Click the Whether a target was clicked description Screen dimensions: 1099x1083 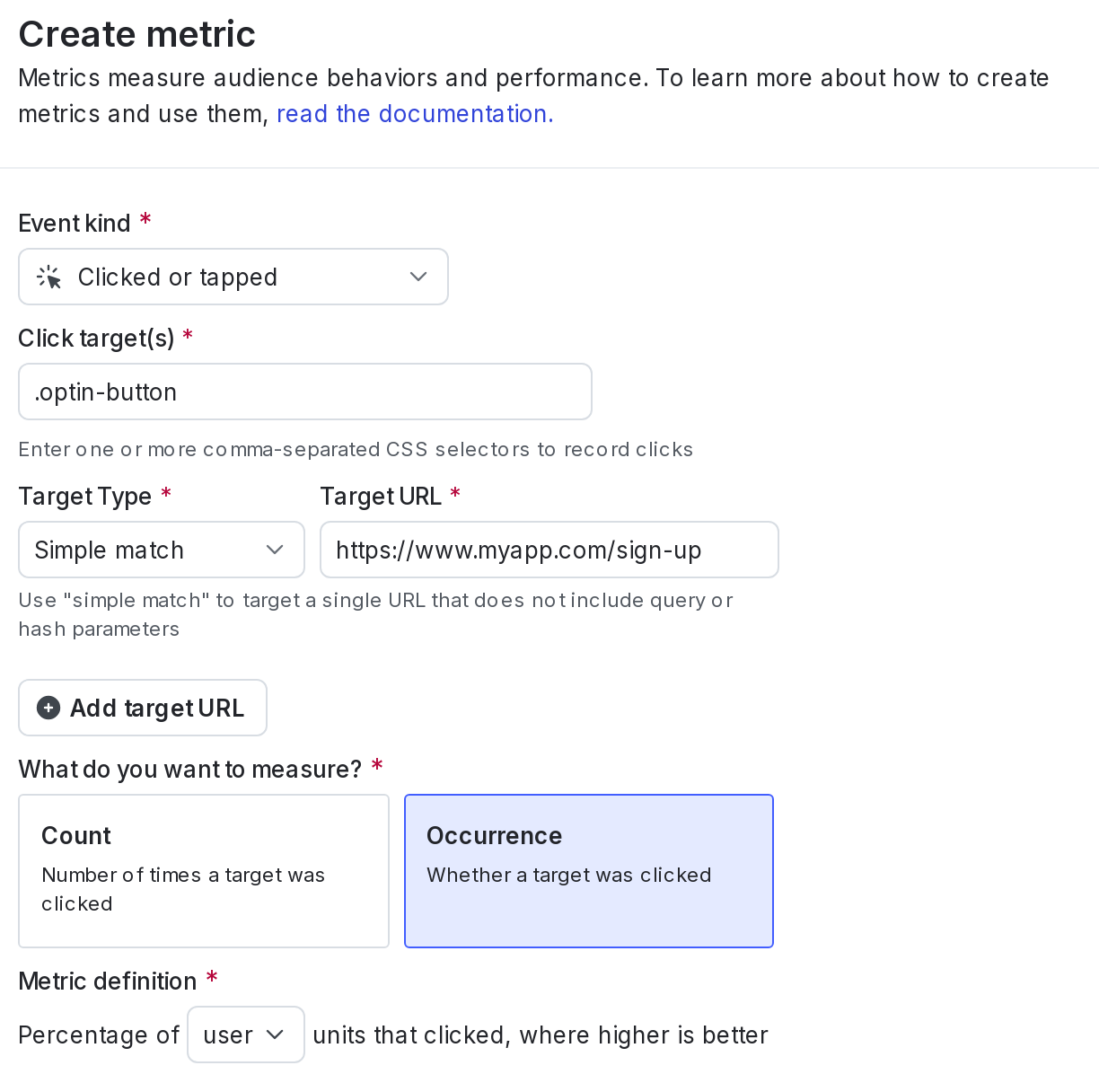pyautogui.click(x=568, y=875)
